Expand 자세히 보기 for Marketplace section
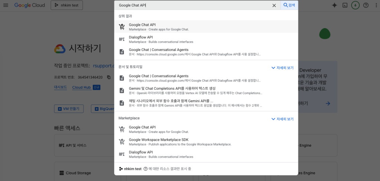Image resolution: width=380 pixels, height=181 pixels. tap(282, 119)
